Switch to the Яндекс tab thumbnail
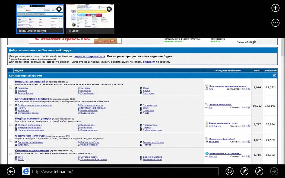The width and height of the screenshot is (285, 178). click(x=90, y=19)
